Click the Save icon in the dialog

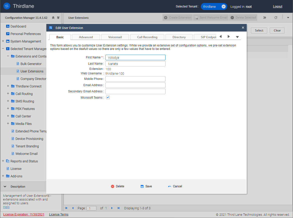click(x=142, y=186)
